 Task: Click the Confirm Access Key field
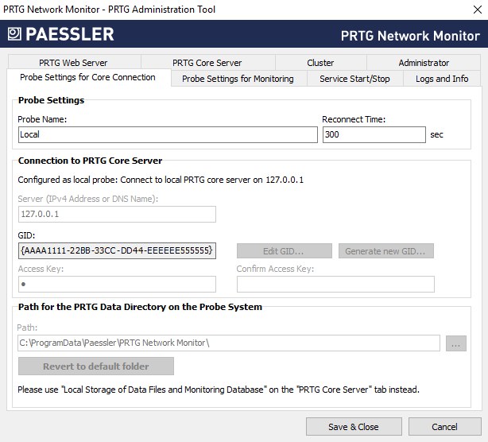click(335, 284)
